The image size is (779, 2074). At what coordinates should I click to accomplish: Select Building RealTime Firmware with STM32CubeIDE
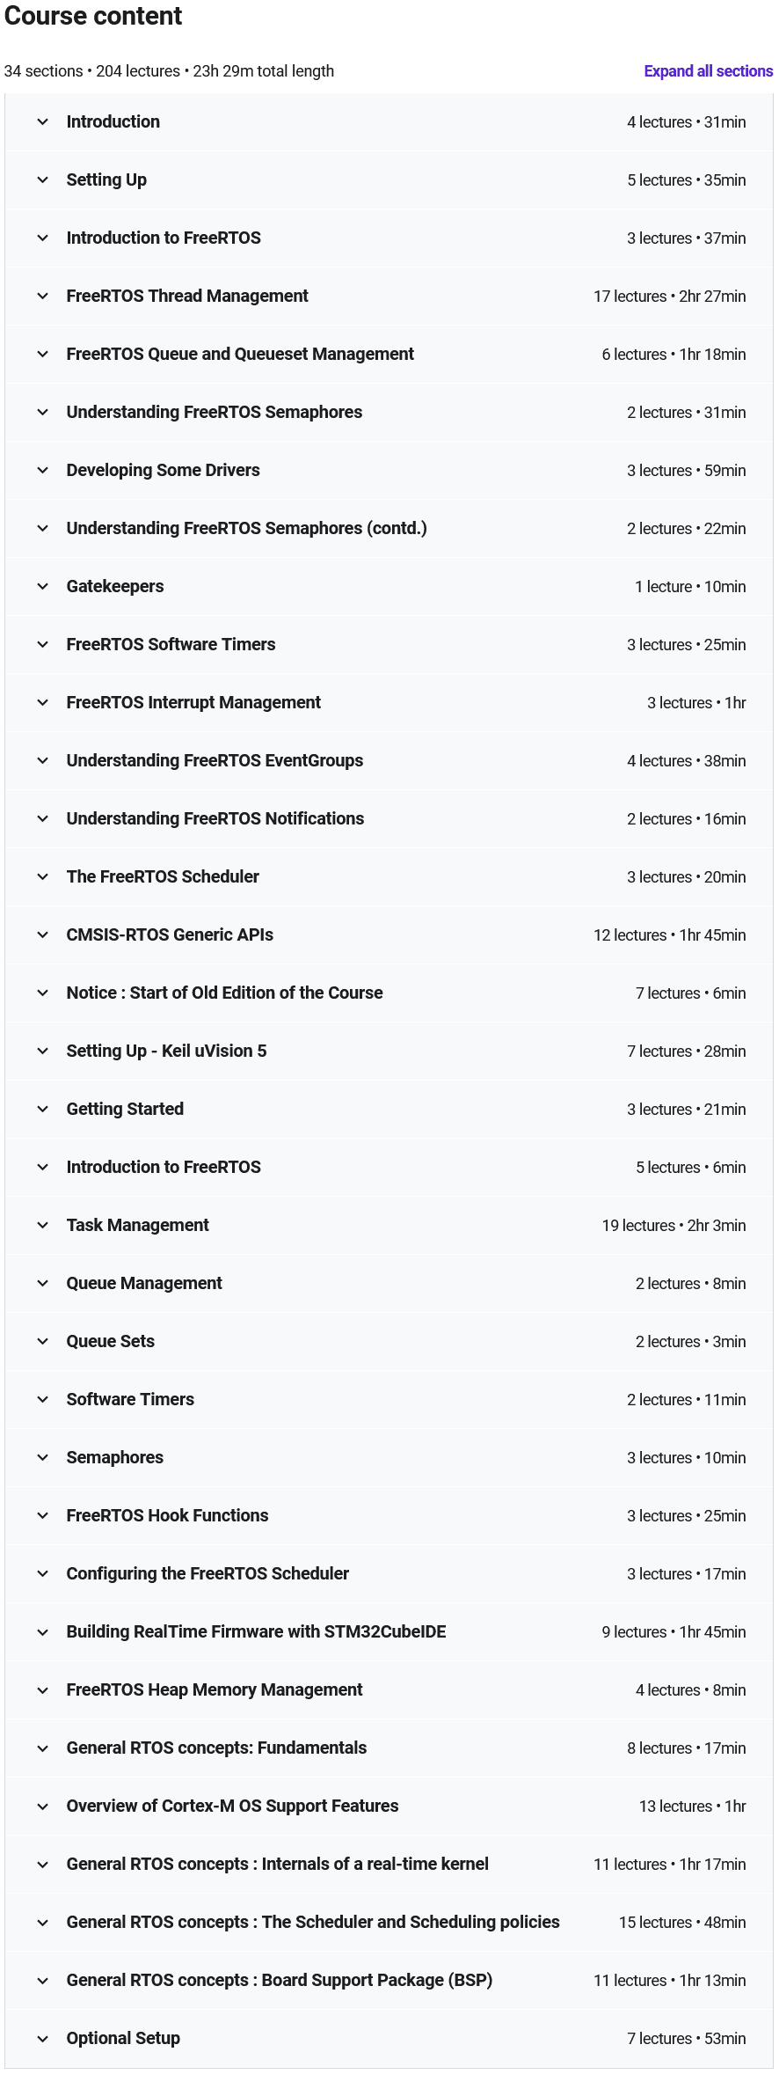pos(256,1632)
